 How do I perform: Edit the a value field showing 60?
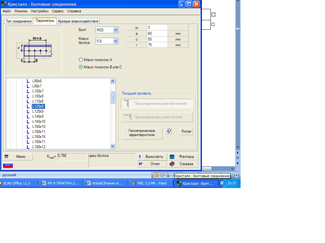click(x=157, y=34)
